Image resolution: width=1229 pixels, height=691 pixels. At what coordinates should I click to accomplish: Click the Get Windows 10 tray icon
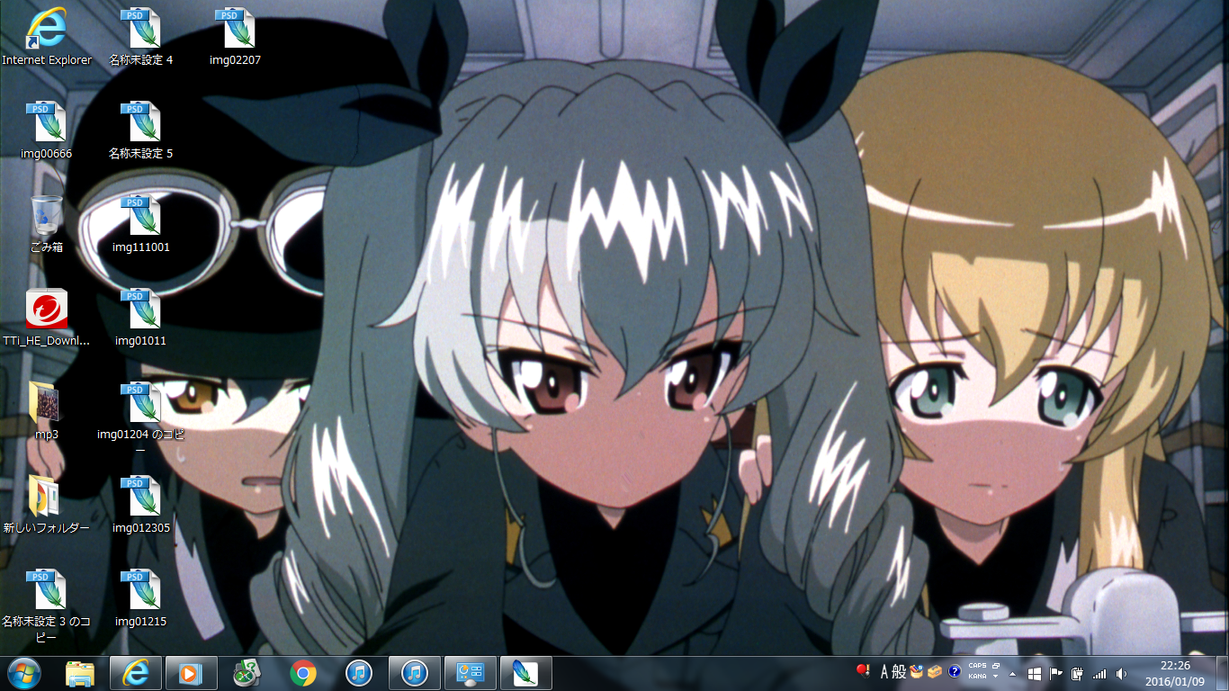1035,673
